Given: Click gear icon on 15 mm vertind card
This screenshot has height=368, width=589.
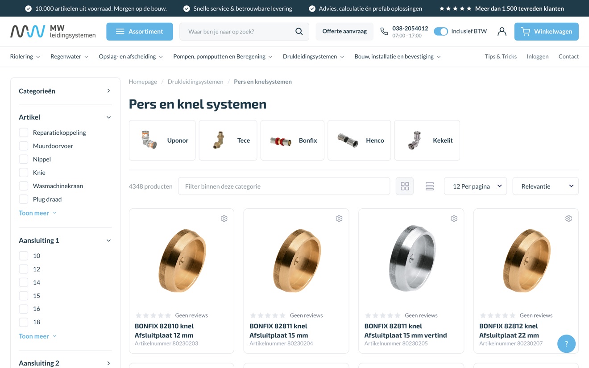Looking at the screenshot, I should [x=454, y=219].
